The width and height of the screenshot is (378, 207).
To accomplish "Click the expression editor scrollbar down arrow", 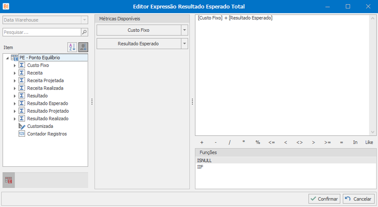I will [373, 132].
